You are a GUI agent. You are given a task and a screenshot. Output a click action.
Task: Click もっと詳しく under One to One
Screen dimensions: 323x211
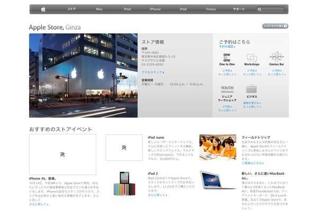pos(227,74)
